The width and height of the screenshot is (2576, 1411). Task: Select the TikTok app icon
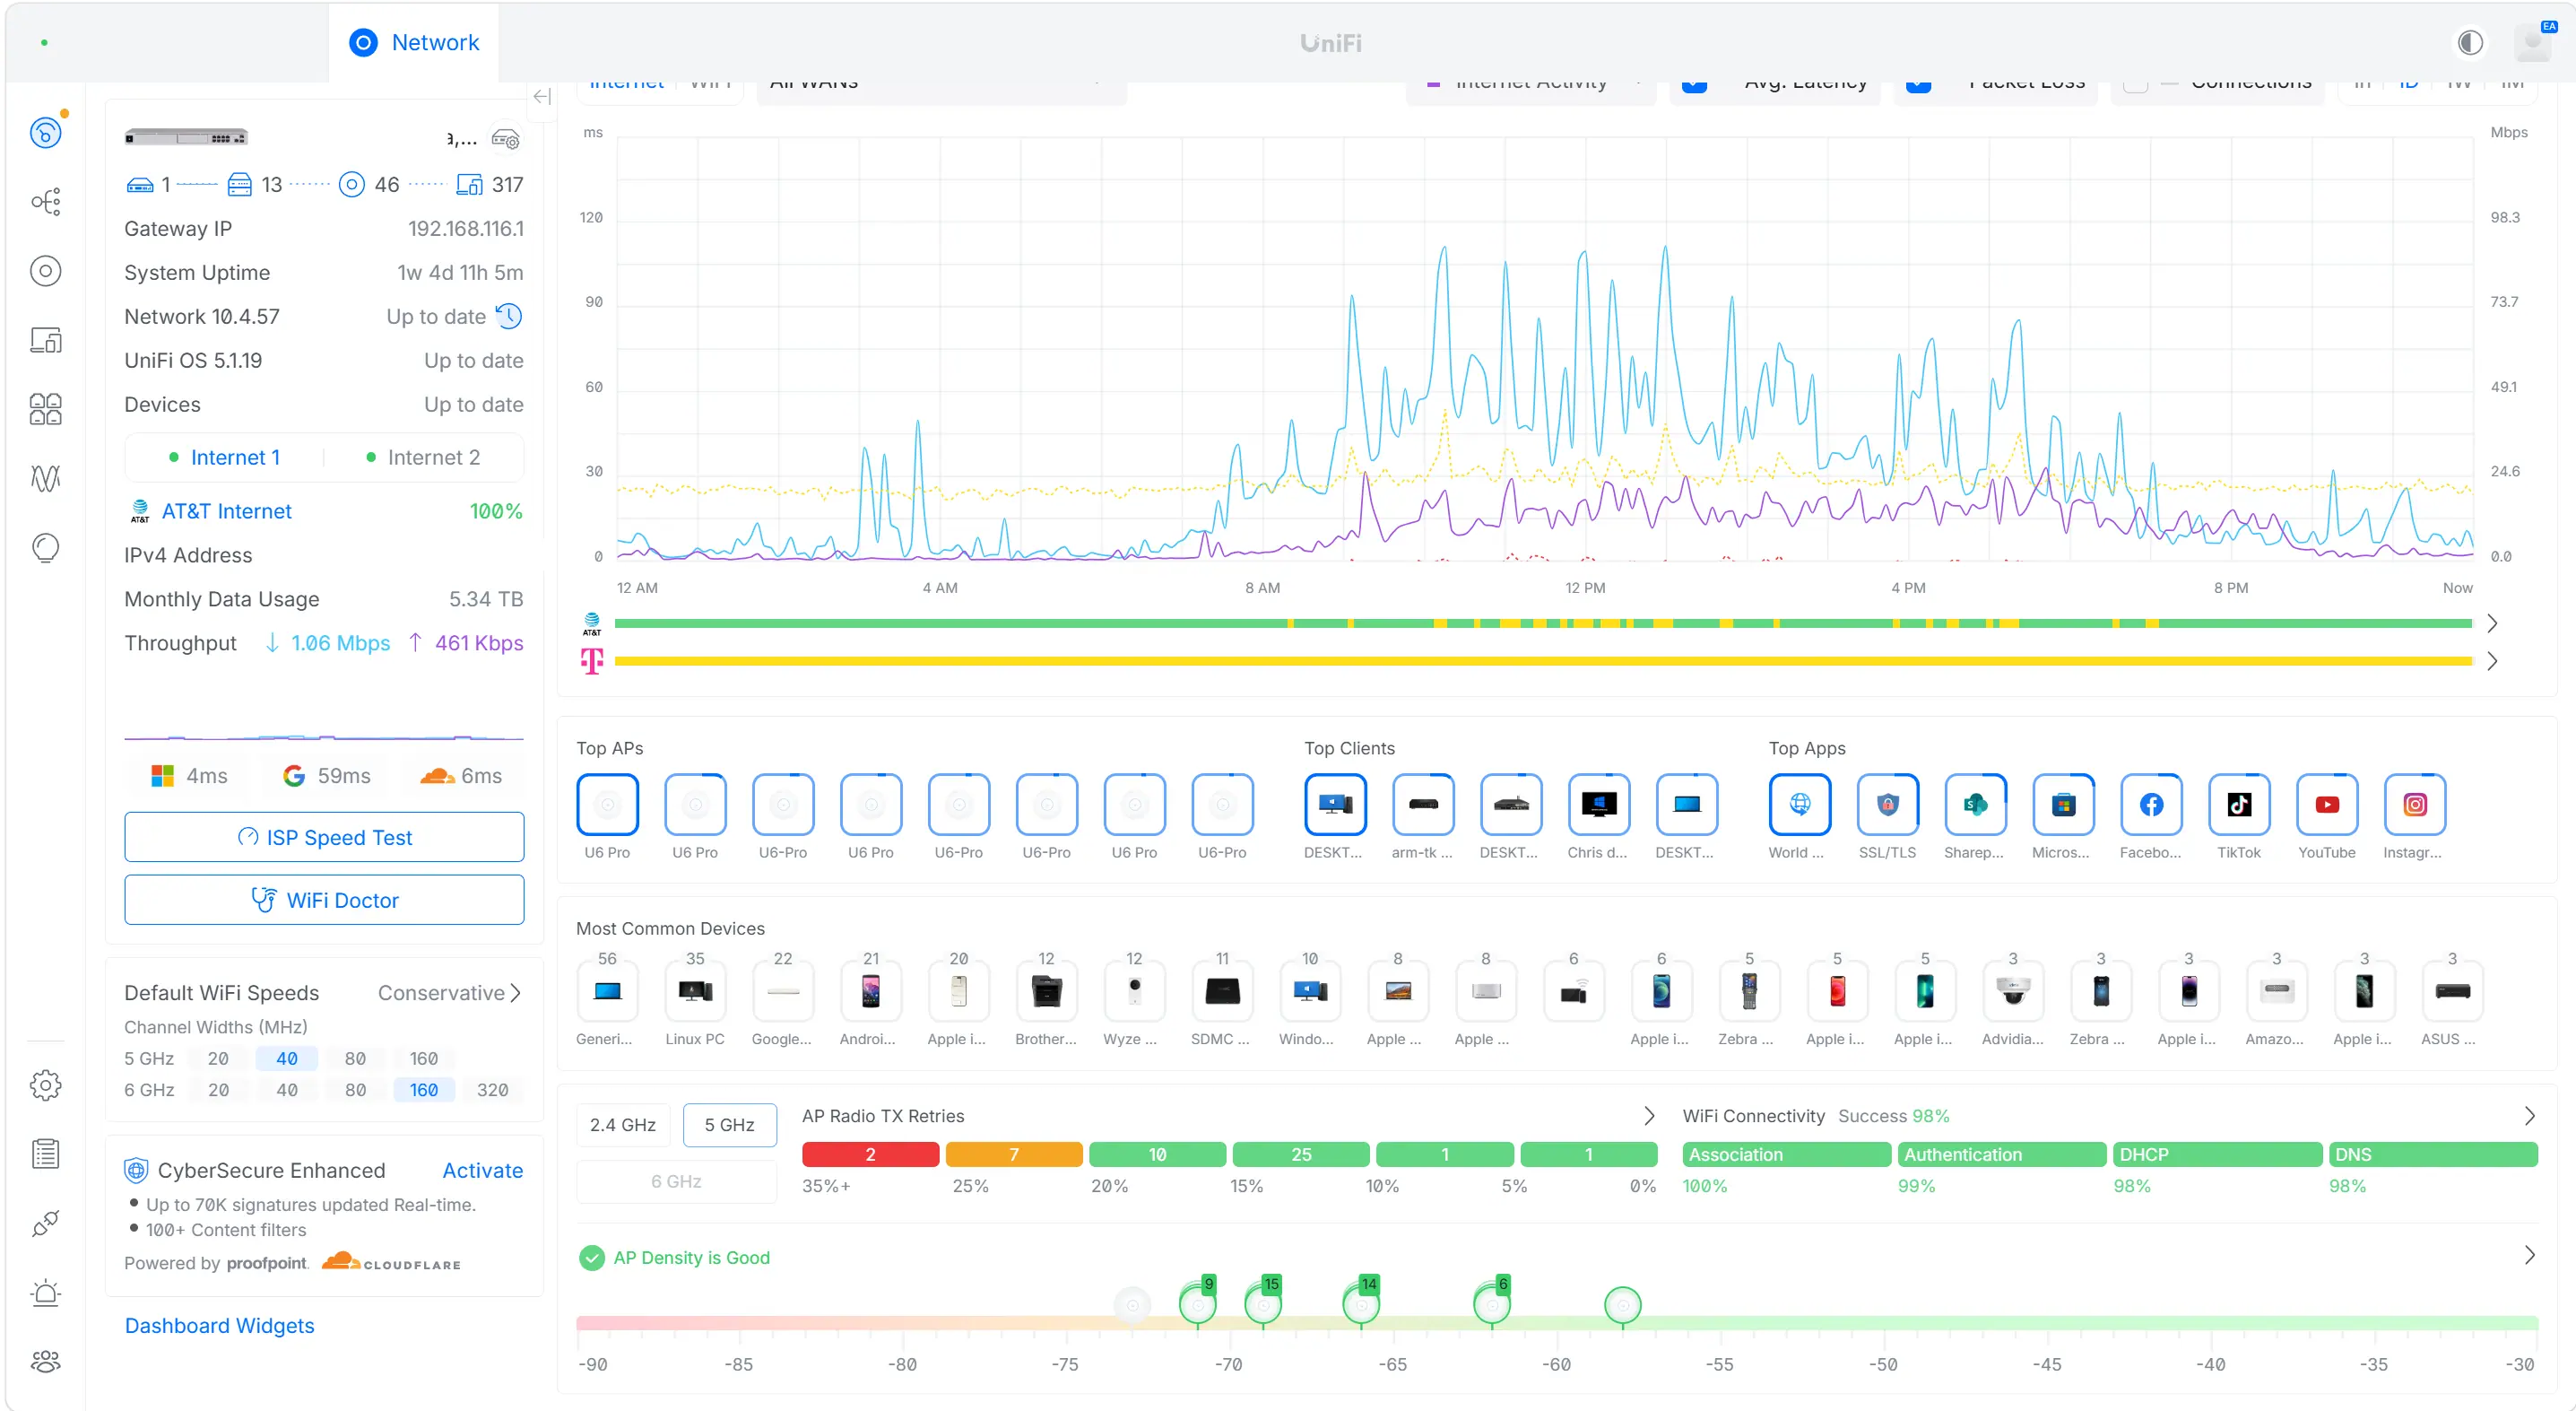(2239, 805)
